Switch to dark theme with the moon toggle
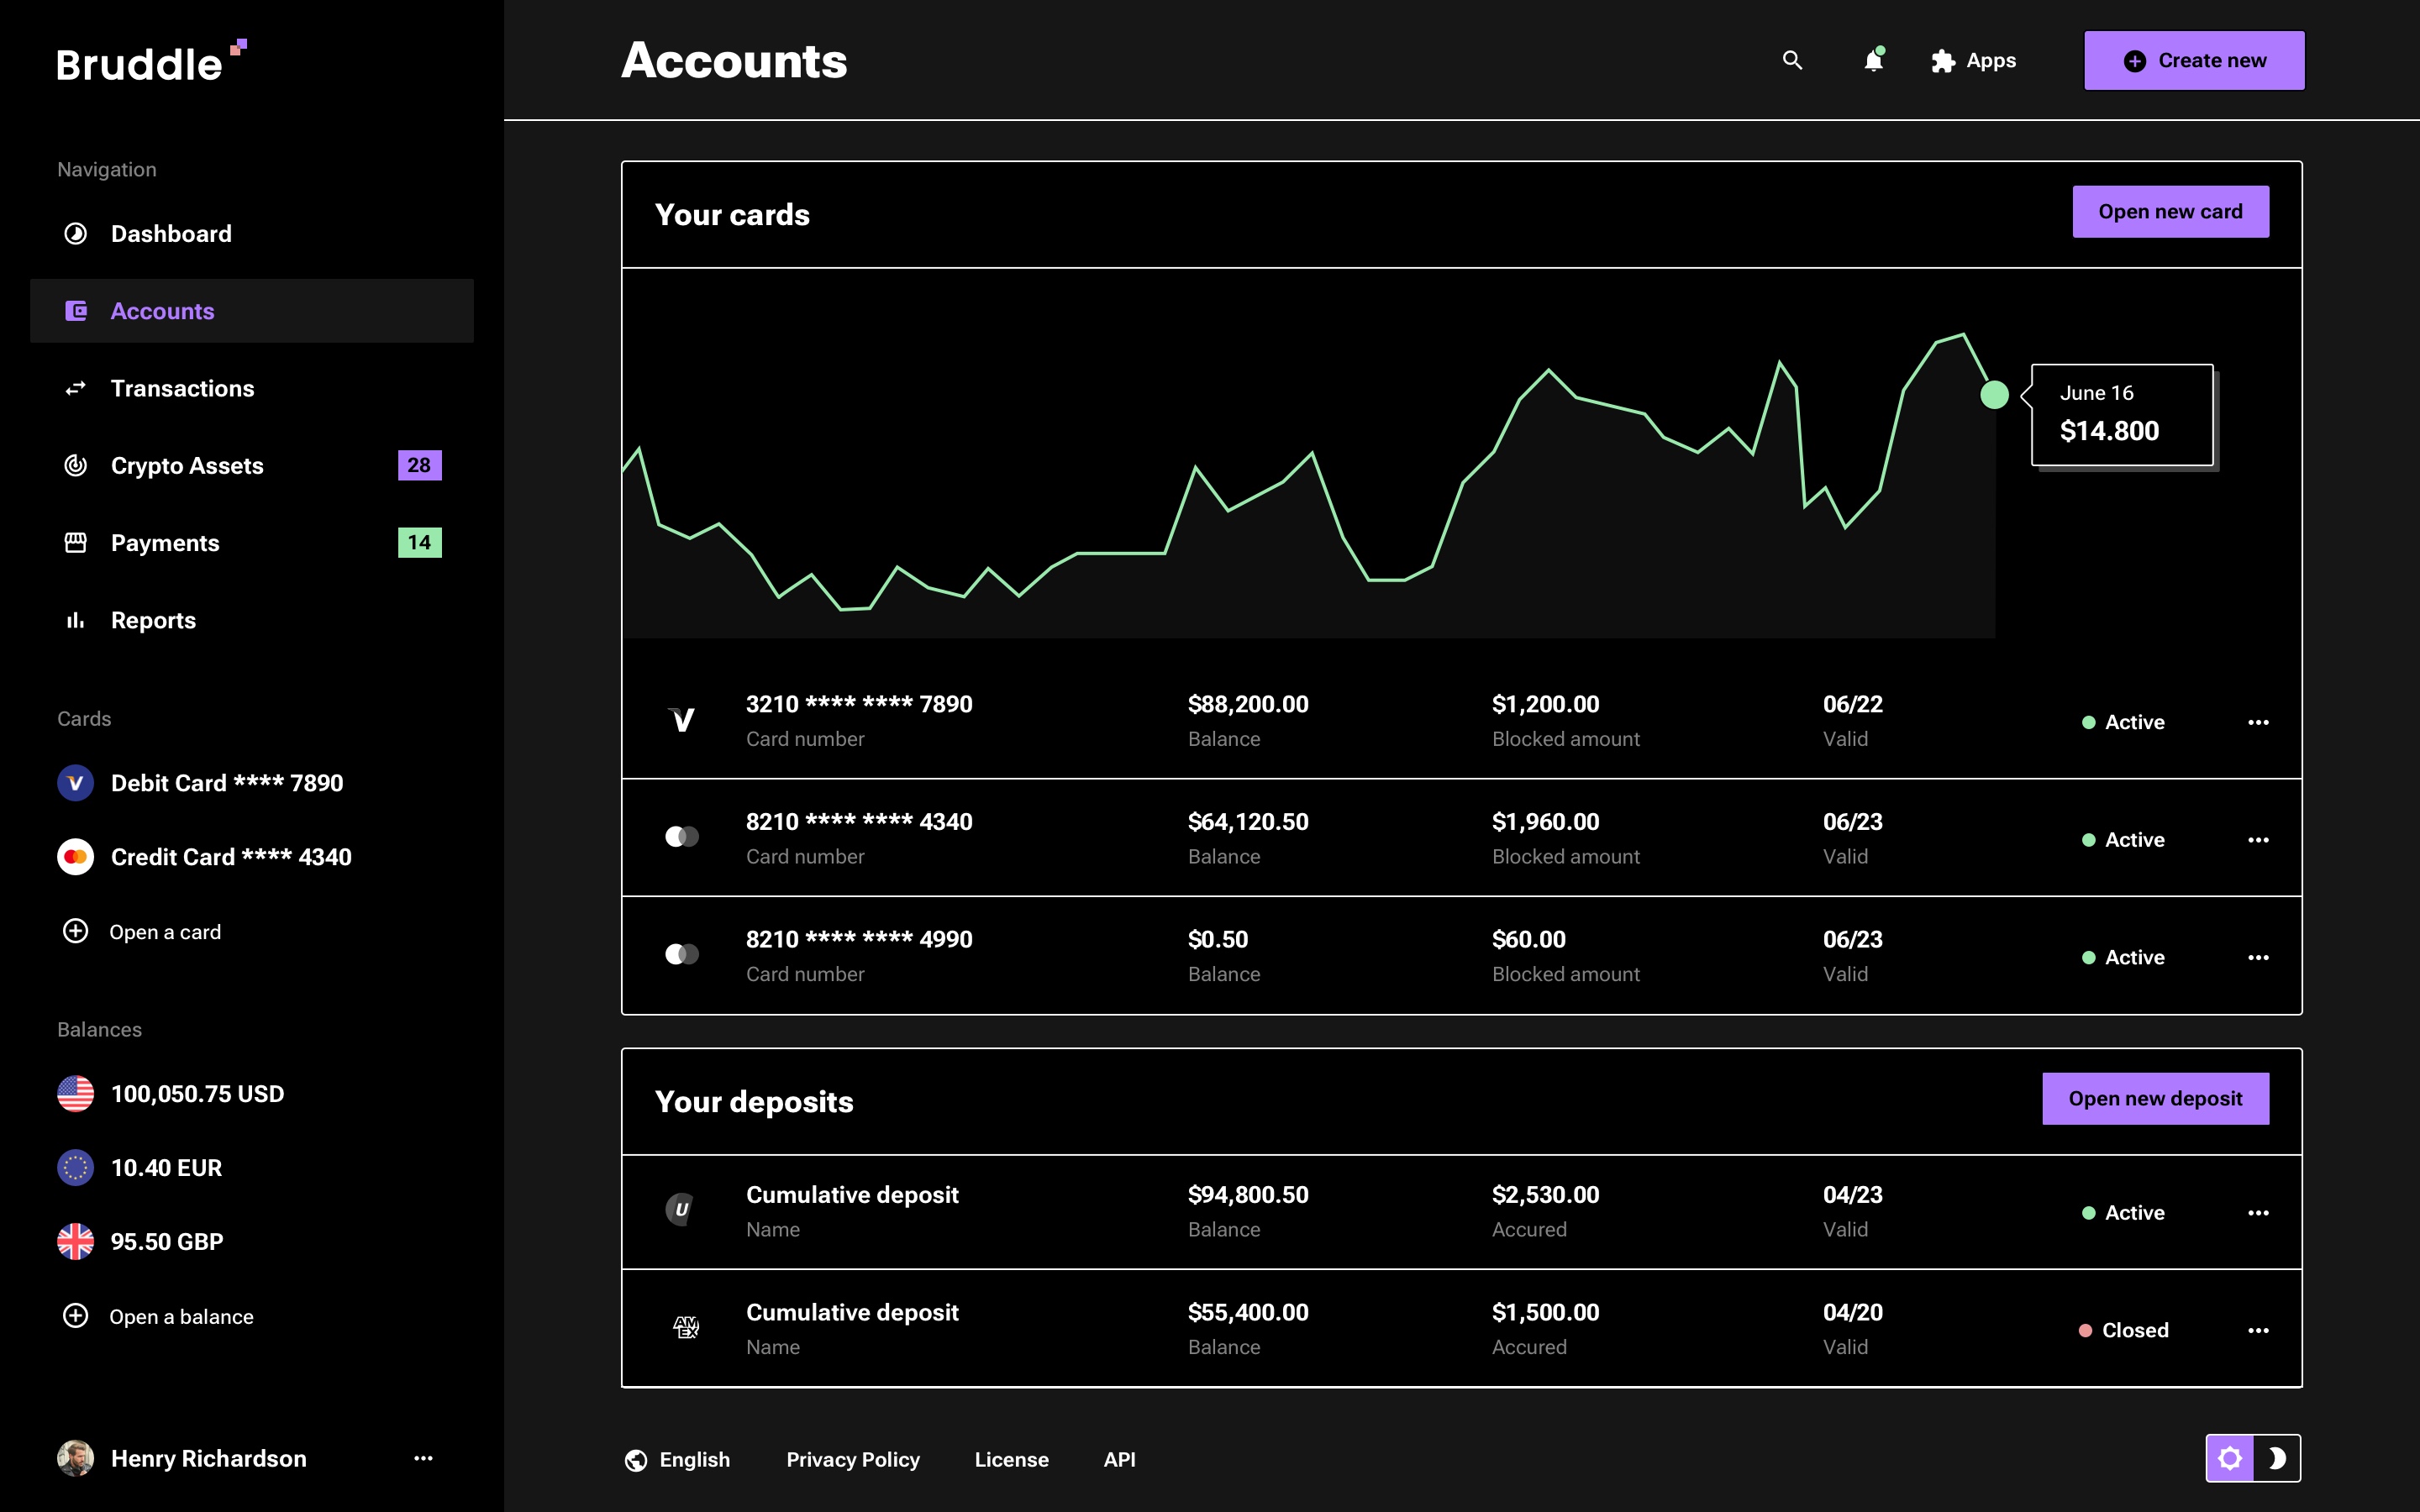2420x1512 pixels. point(2277,1458)
